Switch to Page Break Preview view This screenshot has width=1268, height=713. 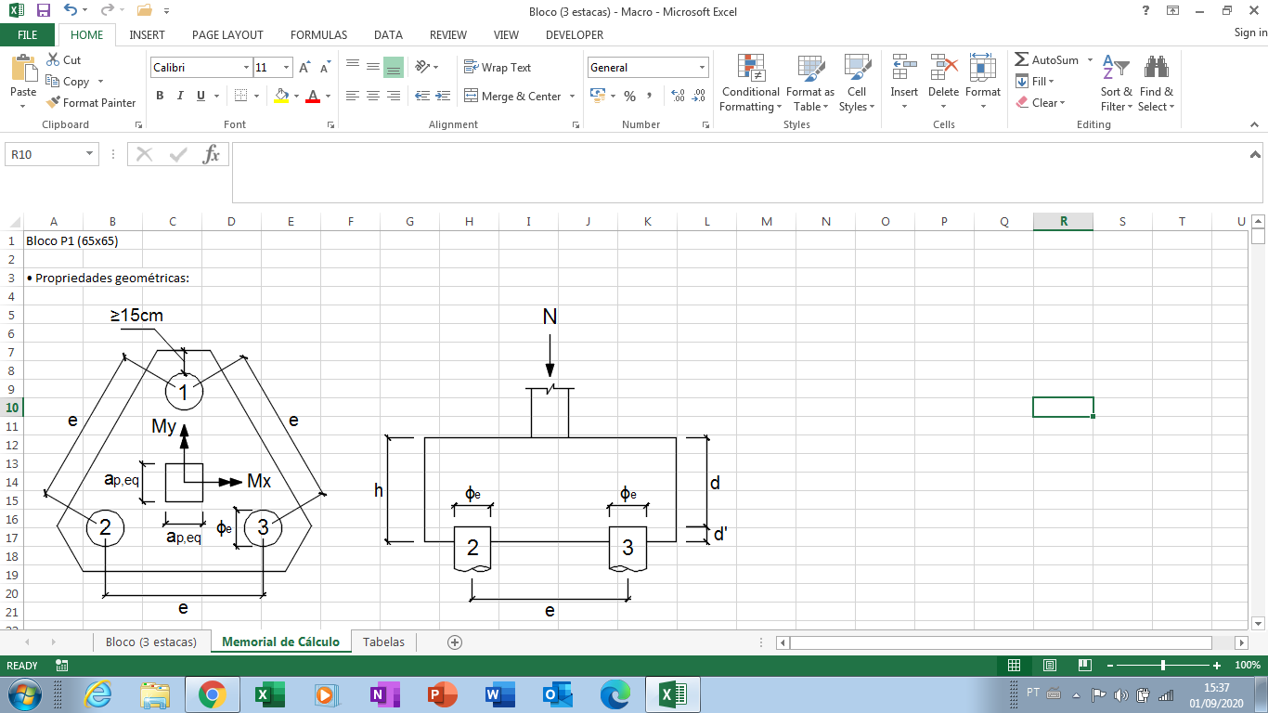coord(1084,666)
